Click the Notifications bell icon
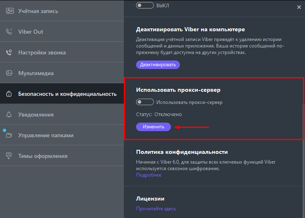 [9, 114]
